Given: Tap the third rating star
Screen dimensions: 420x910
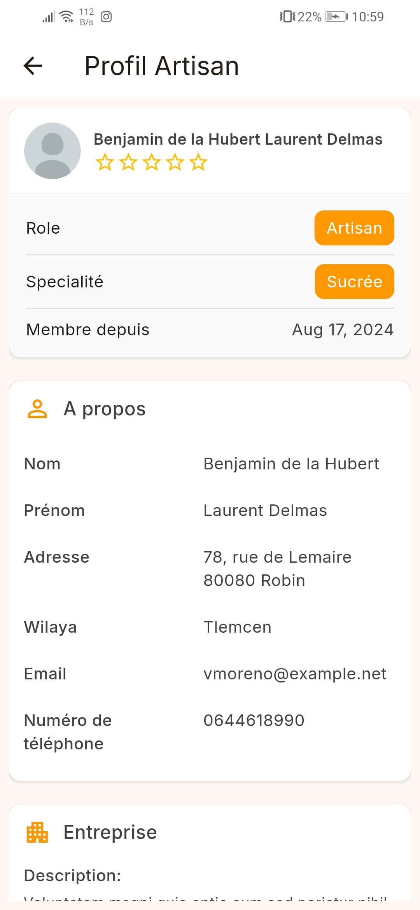Looking at the screenshot, I should pos(151,162).
